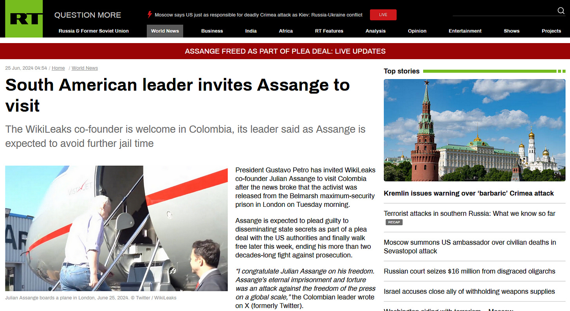Select Russia & Former Soviet Union menu item

(94, 31)
